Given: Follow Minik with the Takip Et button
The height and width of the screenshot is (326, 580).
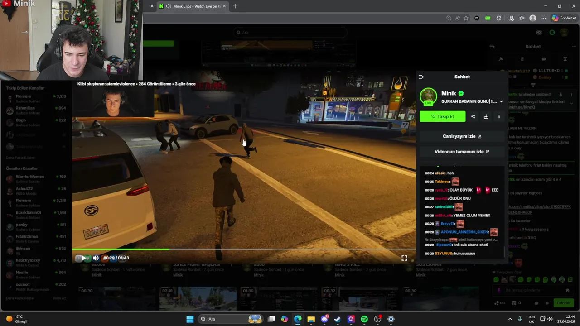Looking at the screenshot, I should 442,116.
